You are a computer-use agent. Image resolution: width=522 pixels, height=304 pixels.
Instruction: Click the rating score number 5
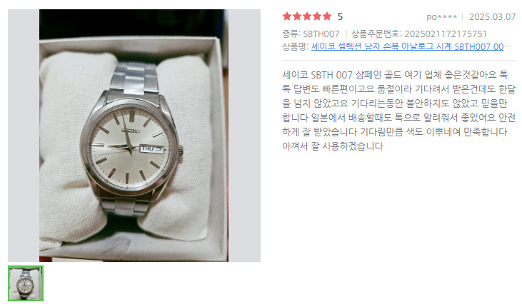pyautogui.click(x=340, y=16)
